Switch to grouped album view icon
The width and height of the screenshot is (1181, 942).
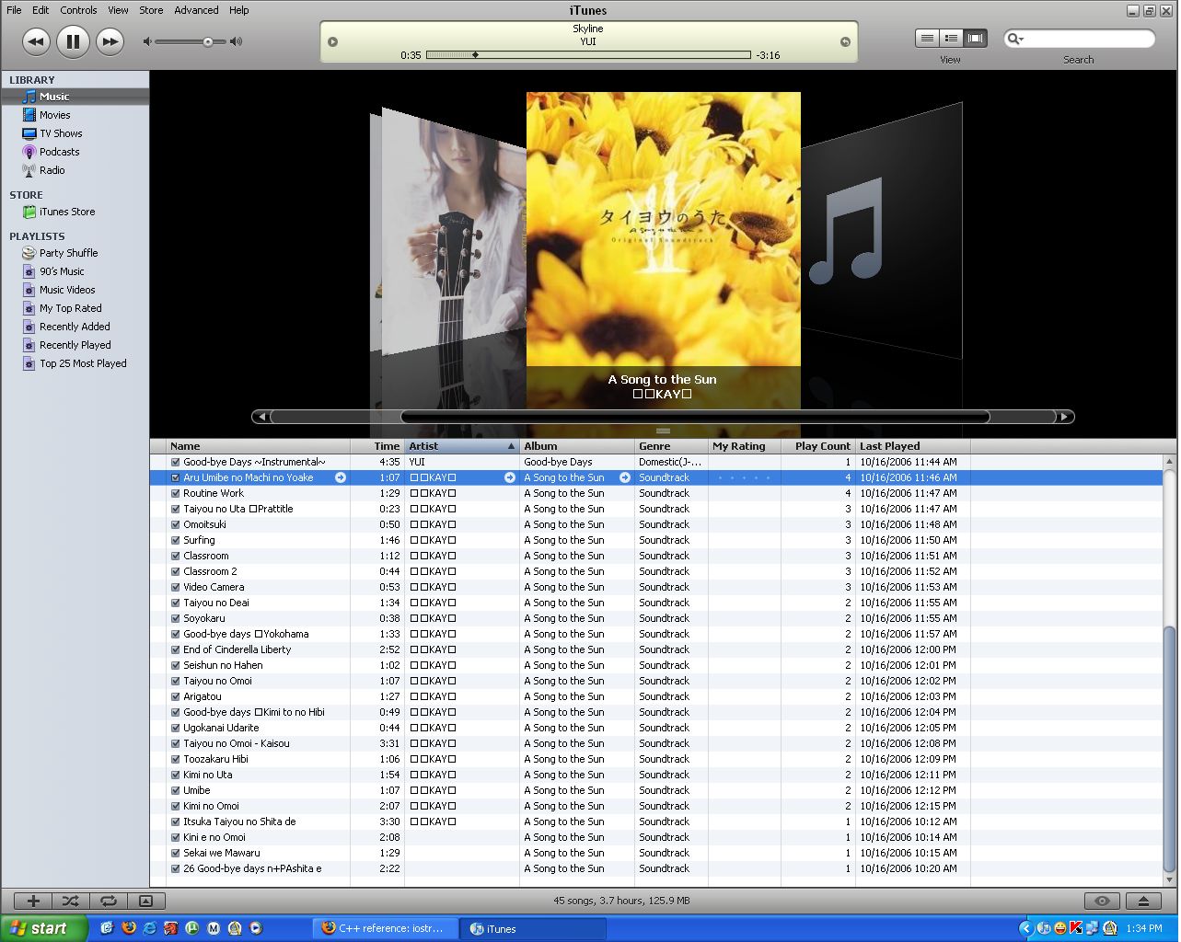coord(951,39)
